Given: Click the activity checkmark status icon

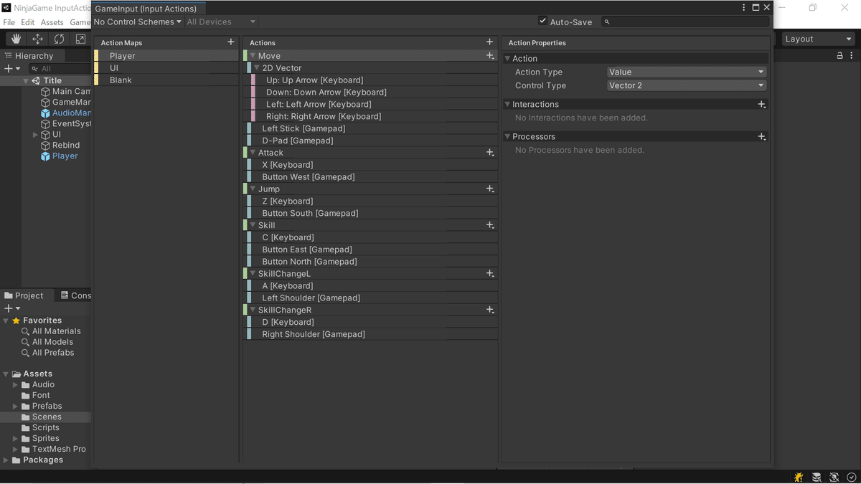Looking at the screenshot, I should tap(852, 477).
